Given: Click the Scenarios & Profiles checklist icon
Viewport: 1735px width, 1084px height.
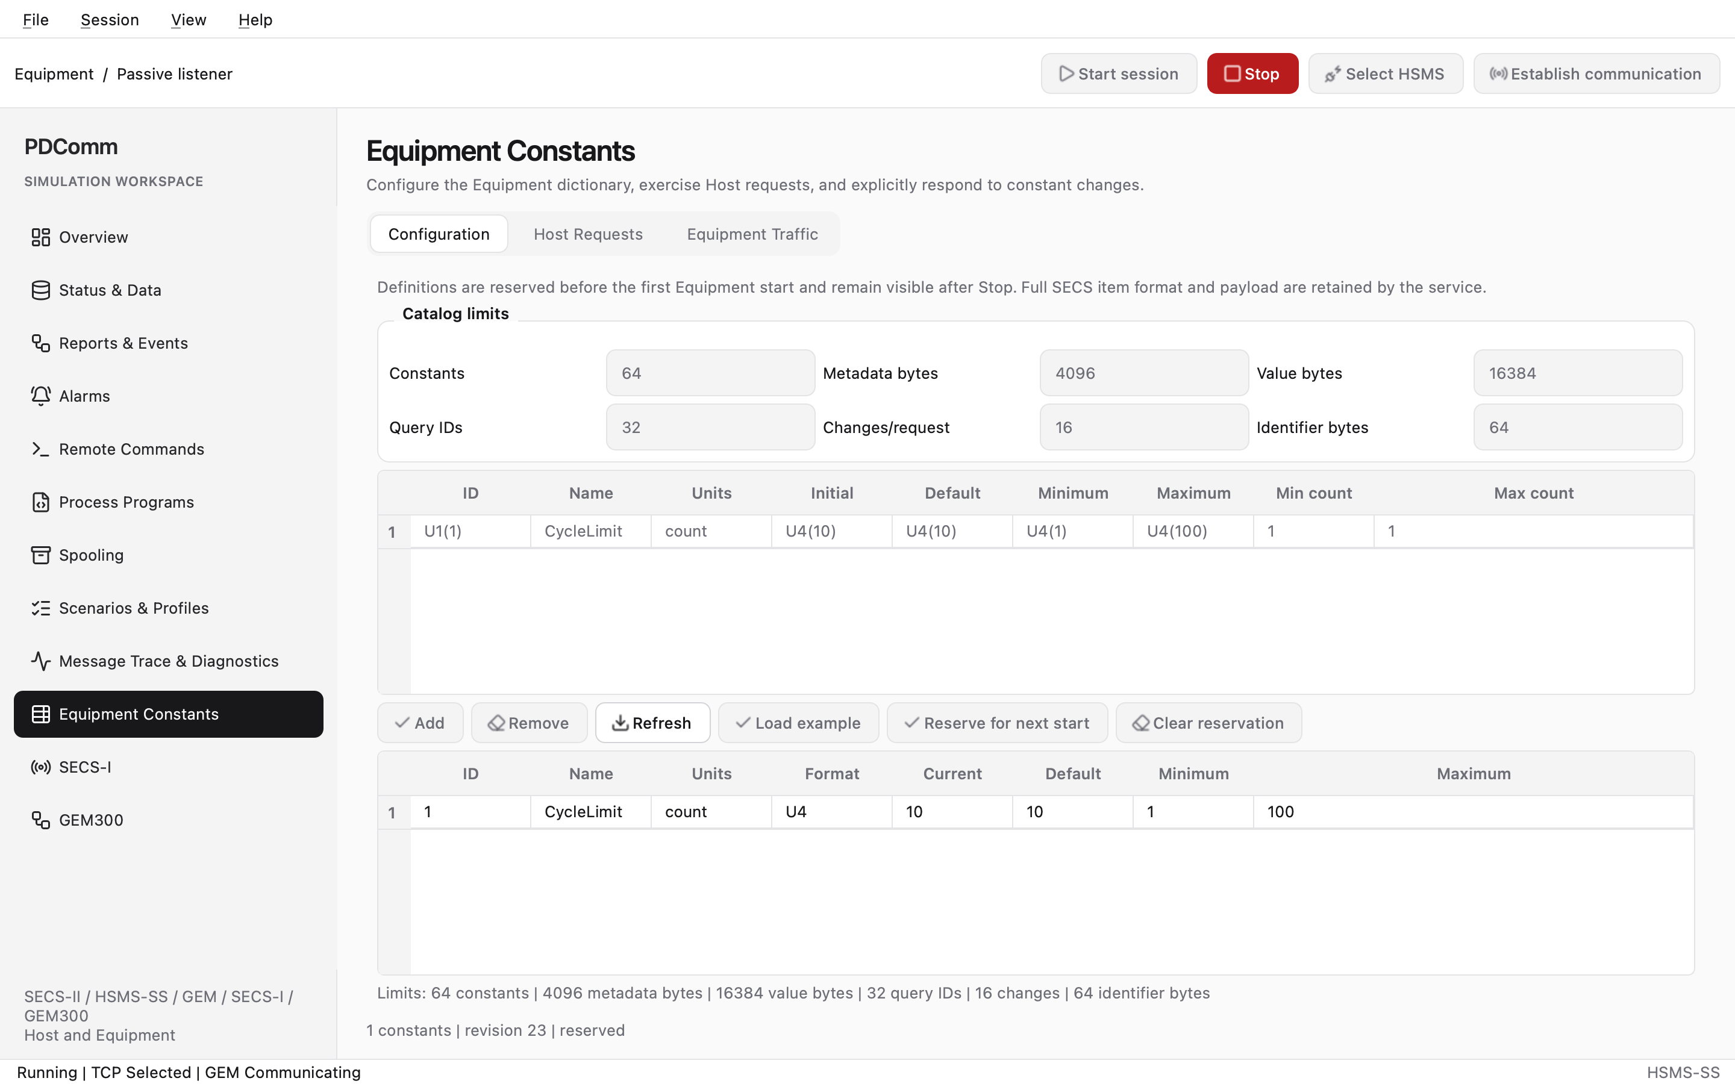Looking at the screenshot, I should tap(41, 609).
